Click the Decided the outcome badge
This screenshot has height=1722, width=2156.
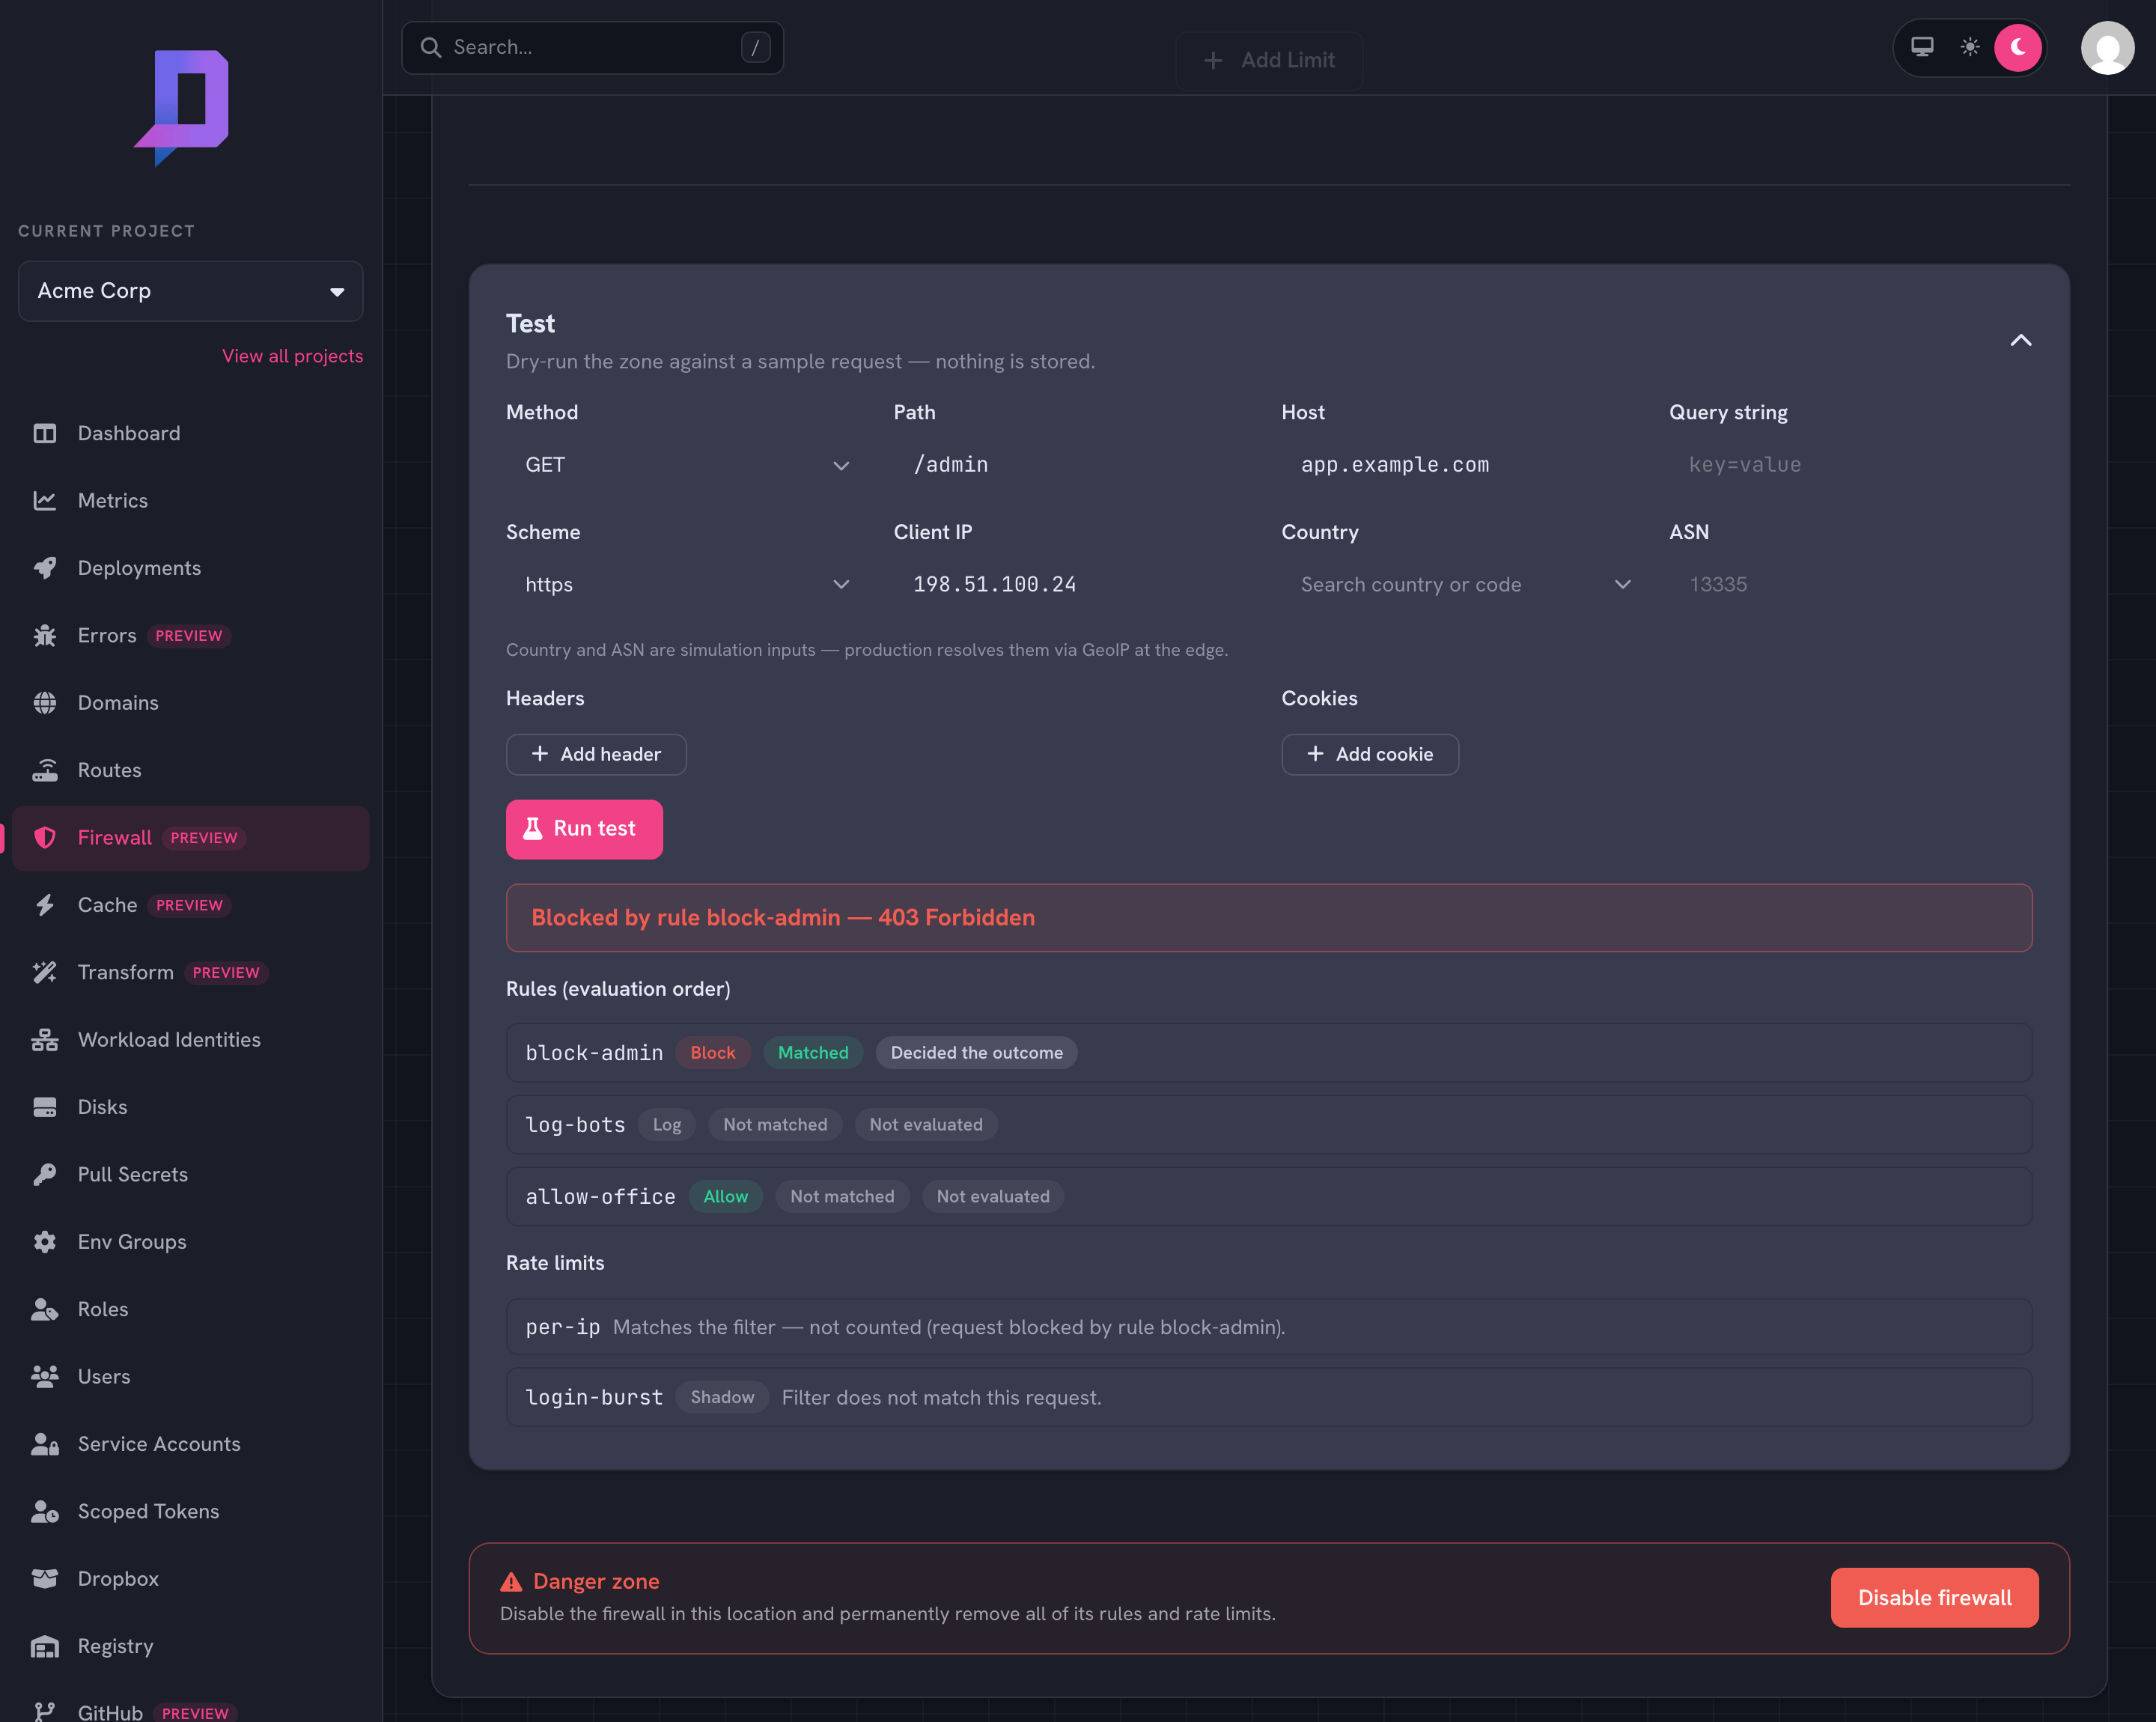click(x=976, y=1053)
